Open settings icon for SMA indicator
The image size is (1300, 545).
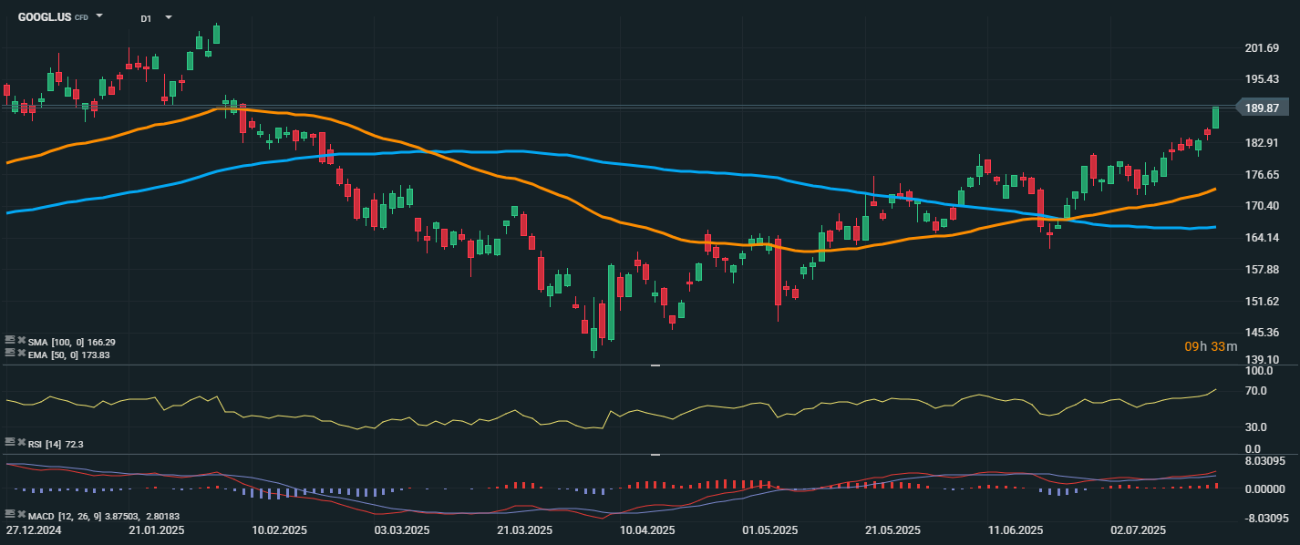[10, 341]
